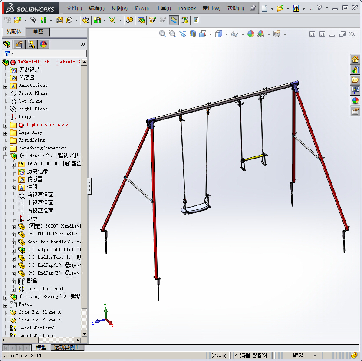Open the PropertyManager panel tab
This screenshot has width=362, height=361.
[x=19, y=44]
